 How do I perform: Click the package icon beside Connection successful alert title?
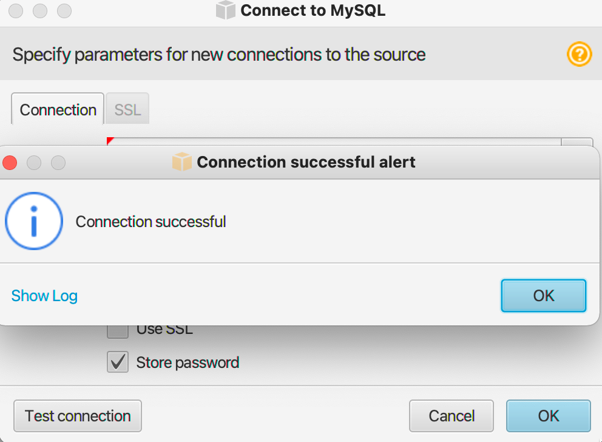tap(181, 161)
